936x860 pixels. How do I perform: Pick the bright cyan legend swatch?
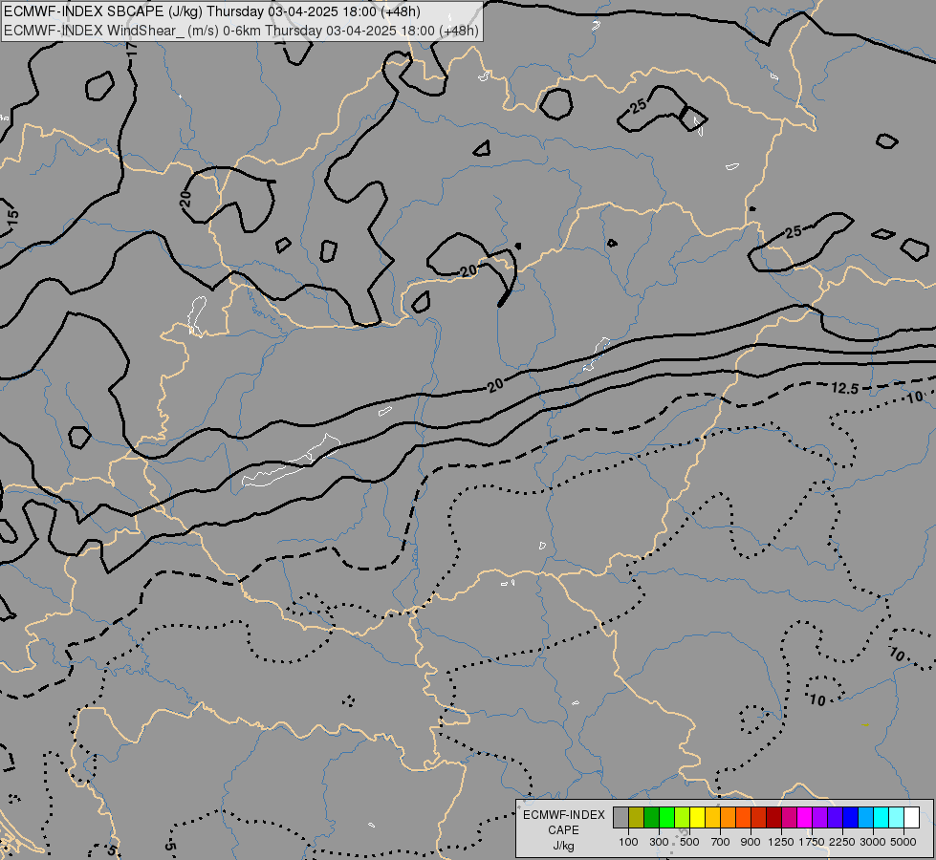[882, 818]
